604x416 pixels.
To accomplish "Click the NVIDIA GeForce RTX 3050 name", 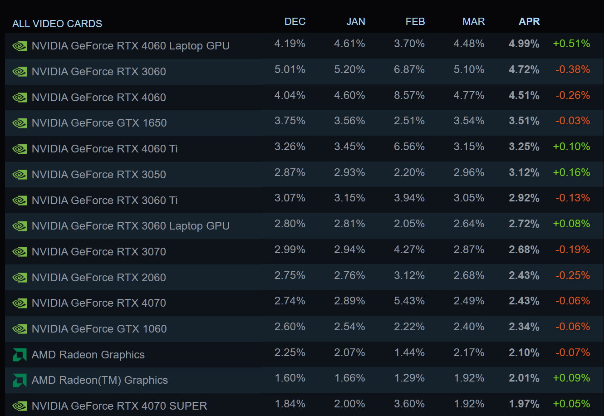I will click(x=99, y=175).
